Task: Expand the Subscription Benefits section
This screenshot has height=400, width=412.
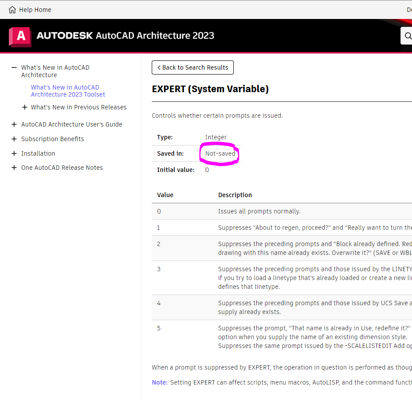Action: 14,138
